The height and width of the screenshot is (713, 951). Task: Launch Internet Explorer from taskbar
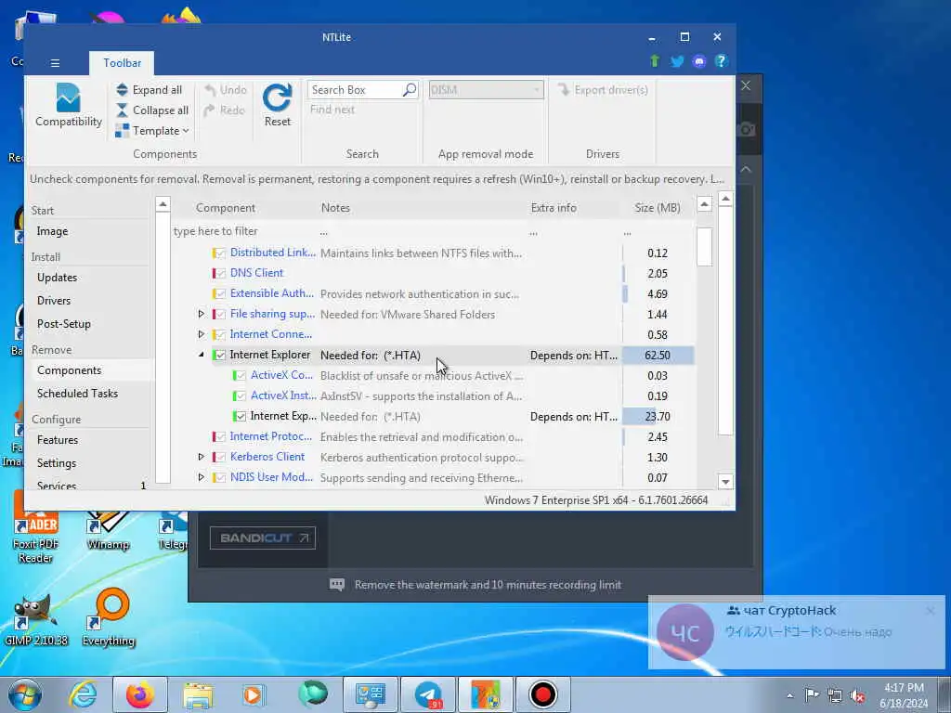(x=83, y=694)
